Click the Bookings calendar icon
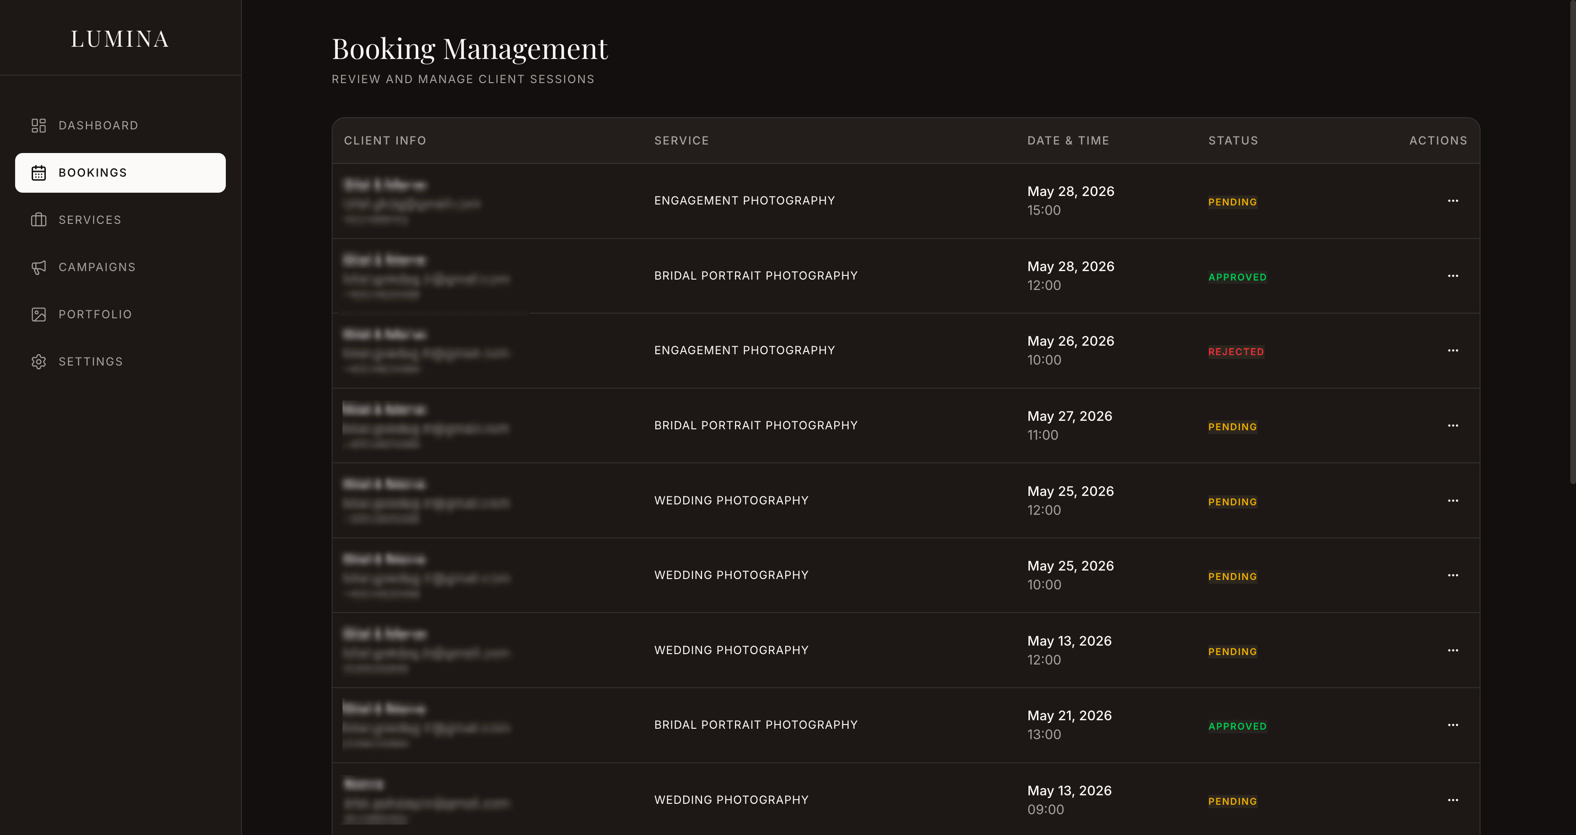 pyautogui.click(x=39, y=172)
